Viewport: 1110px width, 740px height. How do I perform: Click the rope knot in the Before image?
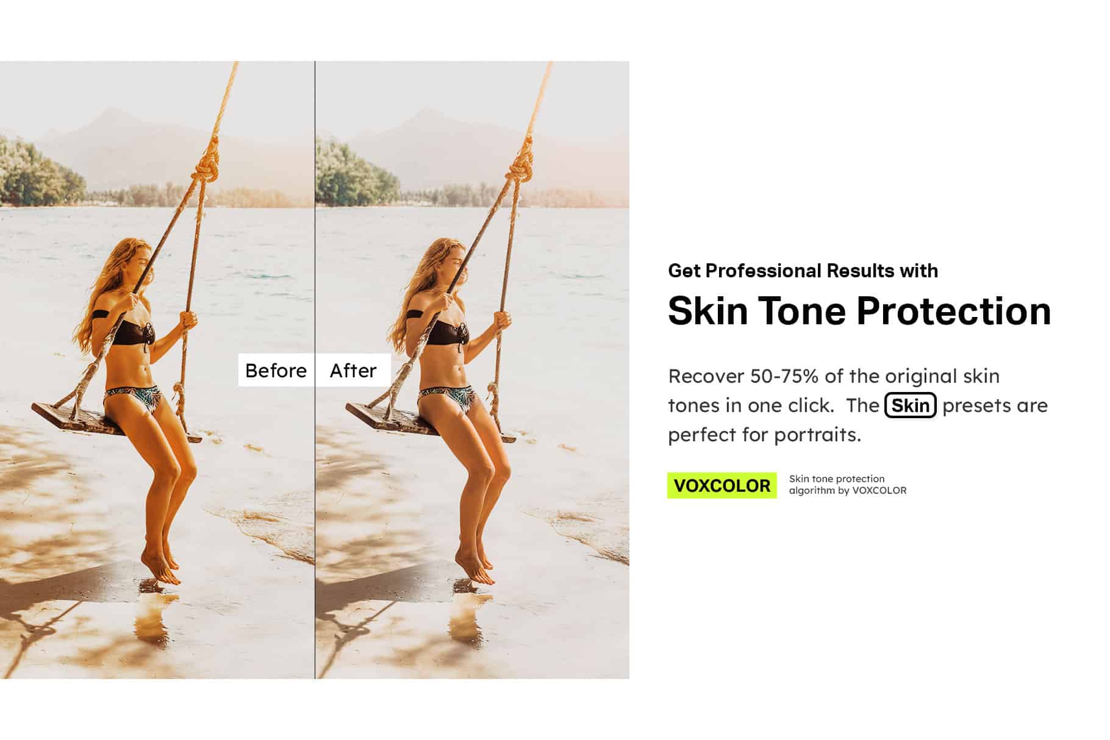(207, 163)
